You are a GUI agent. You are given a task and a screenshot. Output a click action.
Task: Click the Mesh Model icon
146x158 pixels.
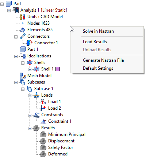23,76
